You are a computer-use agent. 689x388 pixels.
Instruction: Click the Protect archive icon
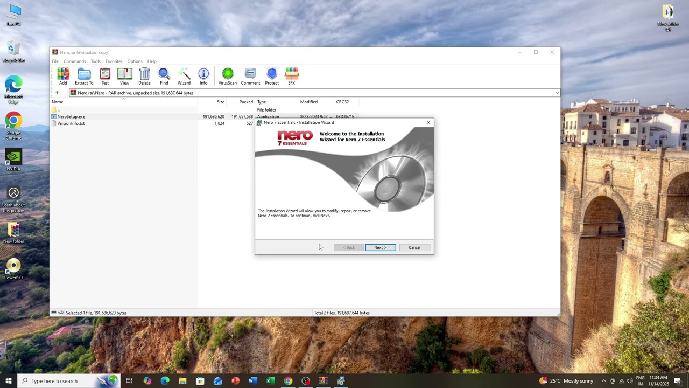click(x=272, y=77)
